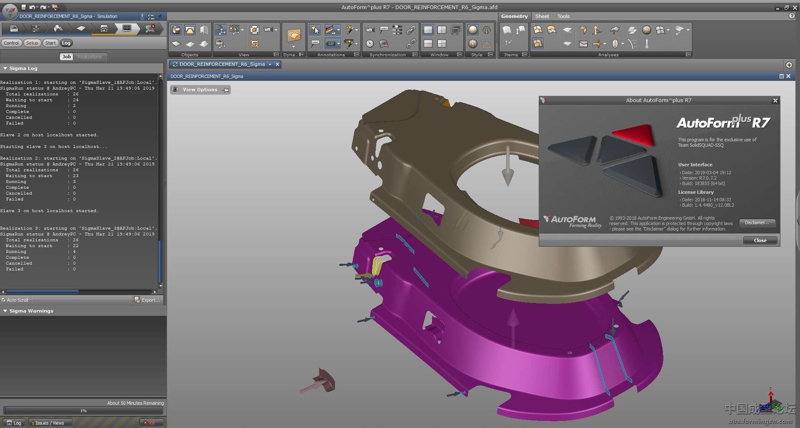Select the single window layout icon

pyautogui.click(x=428, y=30)
